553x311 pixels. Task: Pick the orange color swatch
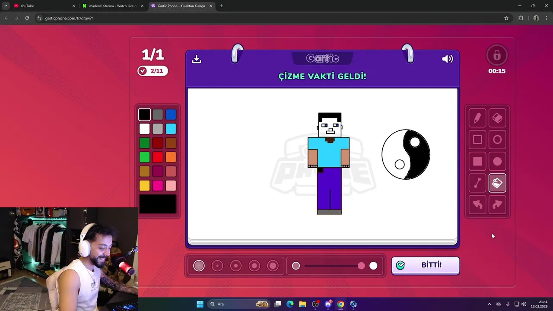(x=171, y=157)
